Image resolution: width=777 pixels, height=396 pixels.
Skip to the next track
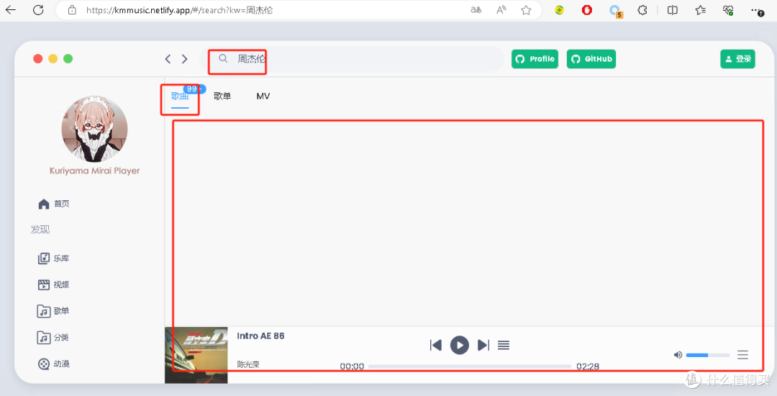click(483, 345)
